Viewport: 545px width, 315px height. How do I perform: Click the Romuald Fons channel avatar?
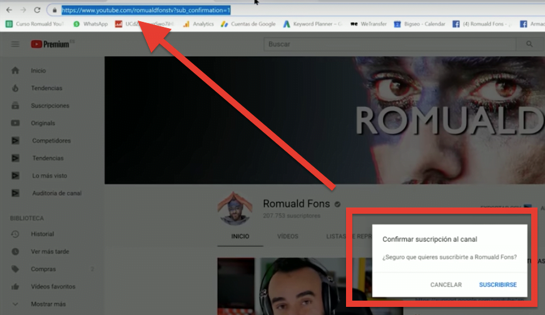(x=235, y=208)
